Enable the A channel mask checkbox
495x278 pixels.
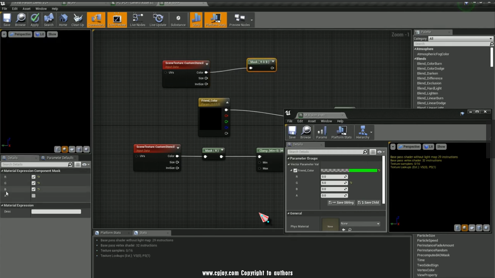[33, 196]
